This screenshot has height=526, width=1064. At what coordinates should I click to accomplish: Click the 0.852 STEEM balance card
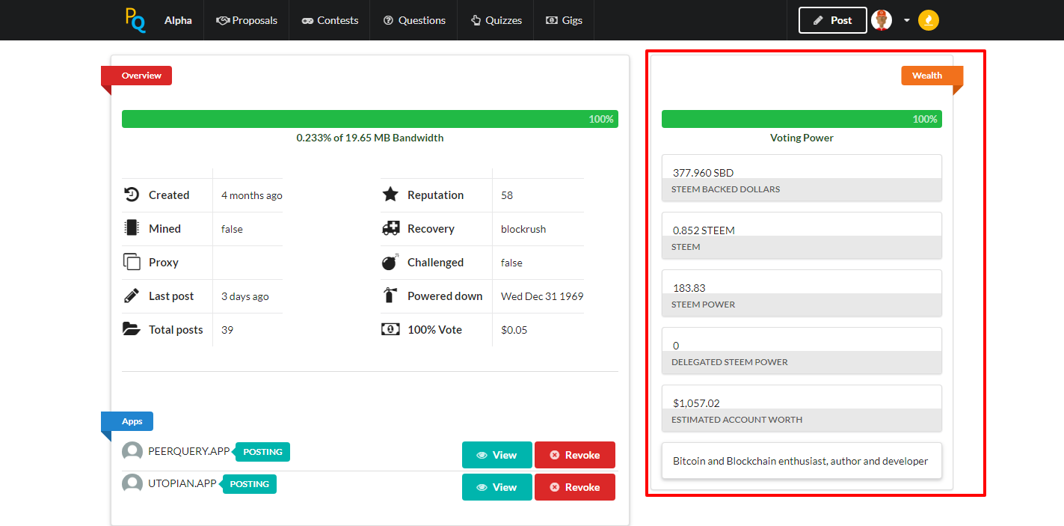tap(802, 236)
